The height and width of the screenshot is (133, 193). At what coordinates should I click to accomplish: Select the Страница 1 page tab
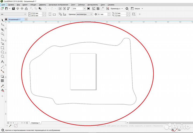point(35,123)
